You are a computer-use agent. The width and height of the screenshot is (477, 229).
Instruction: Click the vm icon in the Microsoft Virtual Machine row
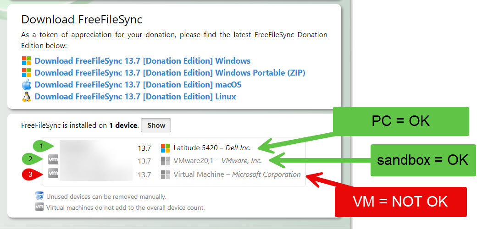click(x=53, y=173)
